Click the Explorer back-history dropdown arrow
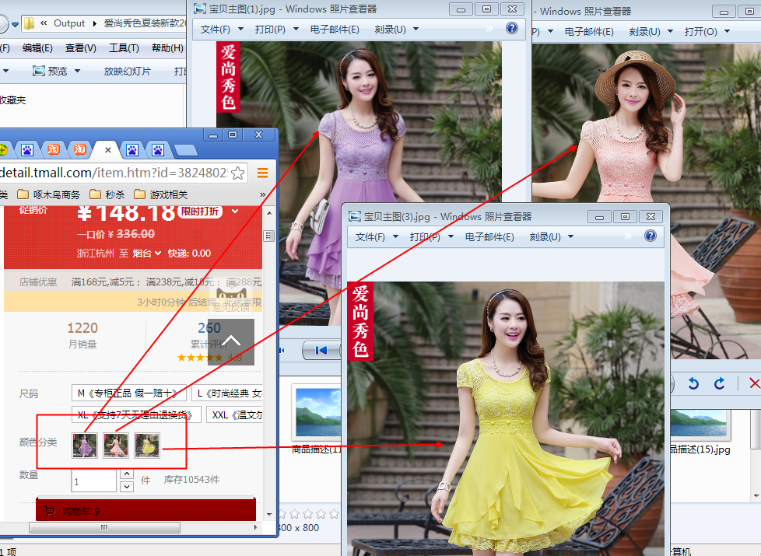The height and width of the screenshot is (556, 761). point(15,24)
